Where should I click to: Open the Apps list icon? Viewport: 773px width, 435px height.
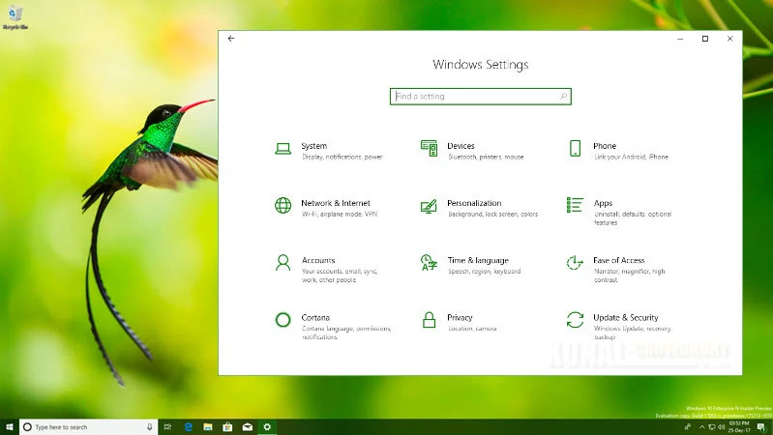[x=575, y=205]
